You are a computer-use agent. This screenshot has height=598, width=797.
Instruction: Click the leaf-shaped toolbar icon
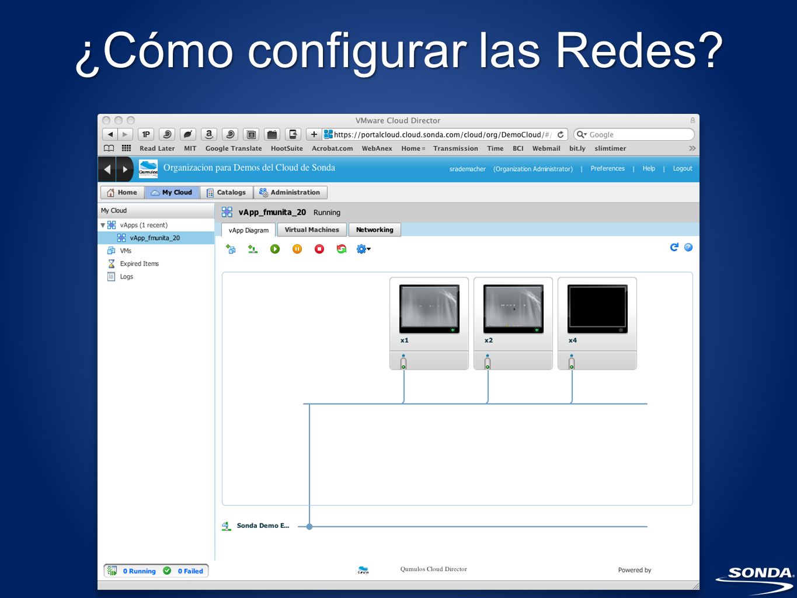click(188, 134)
